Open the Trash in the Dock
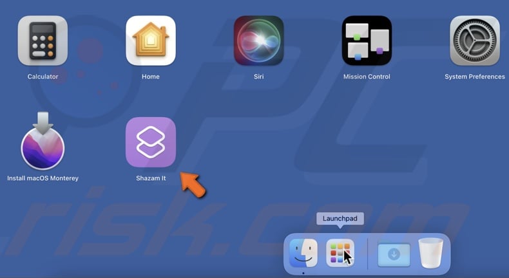509x278 pixels. (x=431, y=253)
